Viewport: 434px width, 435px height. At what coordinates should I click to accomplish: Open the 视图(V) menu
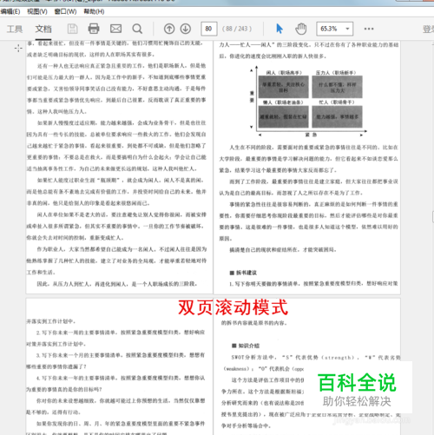click(37, 11)
